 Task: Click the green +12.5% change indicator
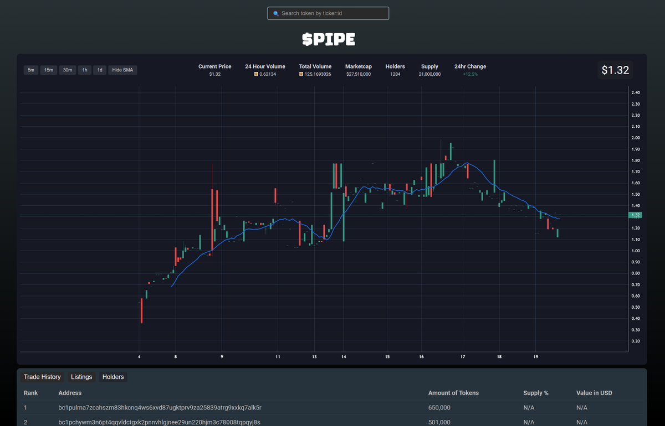coord(470,74)
